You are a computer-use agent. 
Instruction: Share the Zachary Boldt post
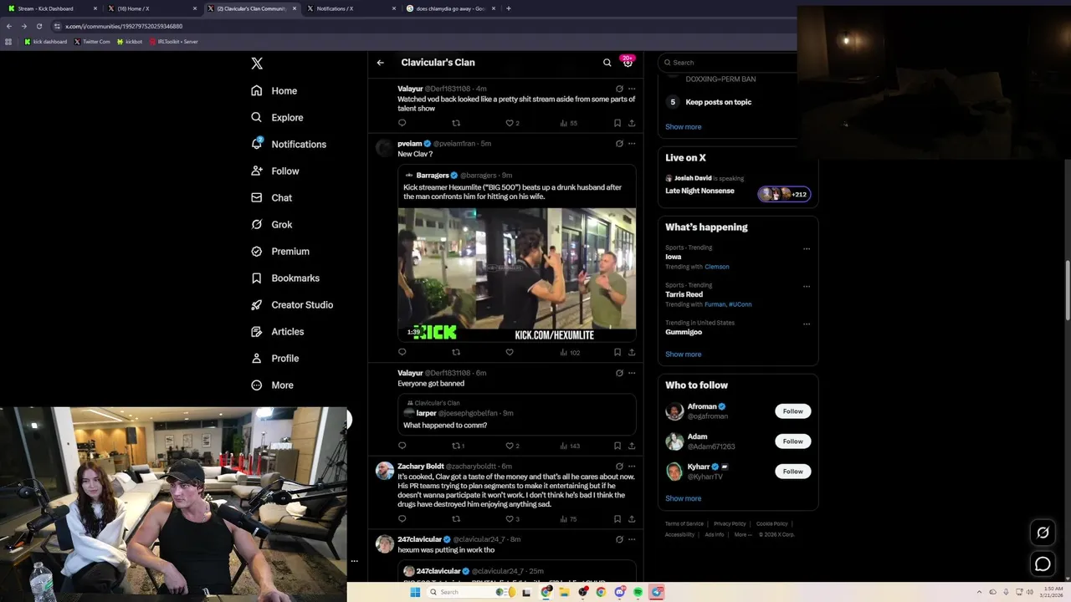point(632,519)
